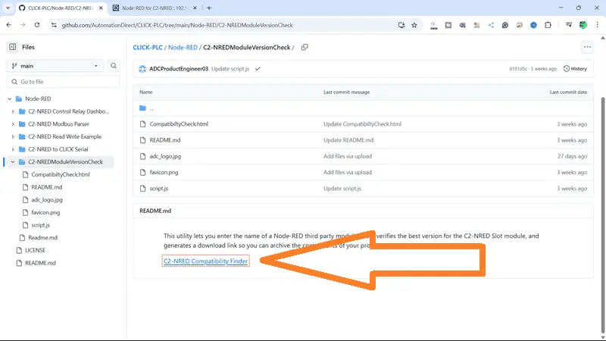Expand C2-NRED to CLICK Serial folder
The image size is (606, 341).
[13, 149]
